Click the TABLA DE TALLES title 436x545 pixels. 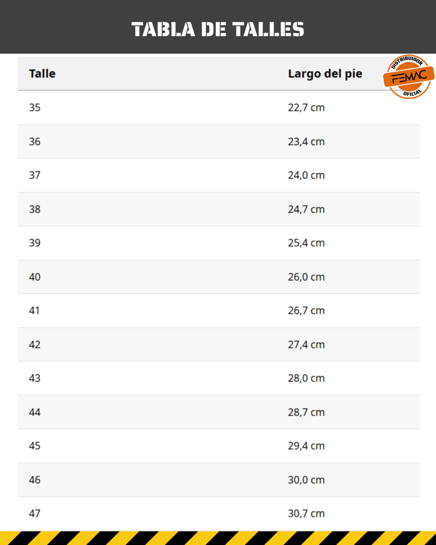tap(218, 29)
